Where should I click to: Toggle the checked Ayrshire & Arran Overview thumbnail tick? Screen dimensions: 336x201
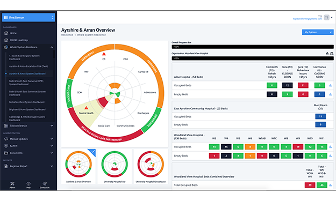(93, 152)
